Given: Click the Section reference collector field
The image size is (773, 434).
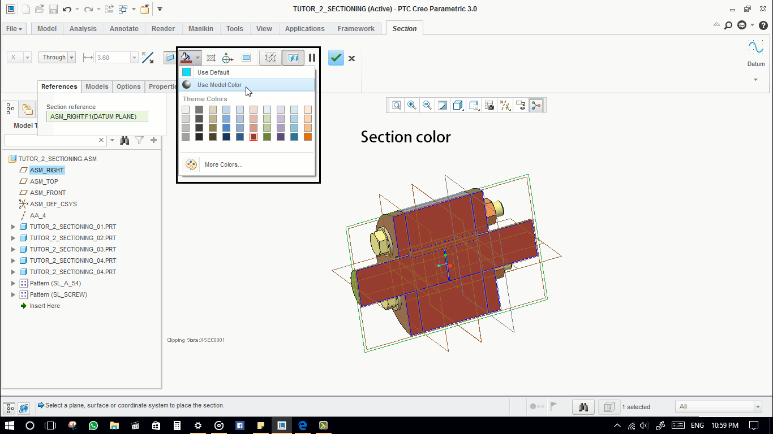Looking at the screenshot, I should tap(97, 116).
